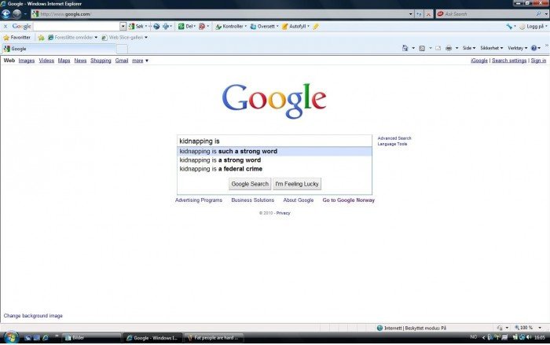This screenshot has height=345, width=550.
Task: Click the browser Back arrow button
Action: 6,14
